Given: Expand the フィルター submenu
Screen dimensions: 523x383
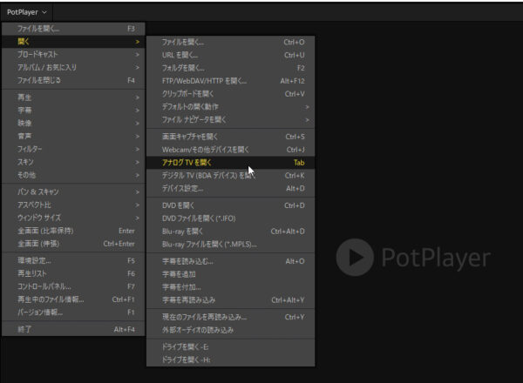Looking at the screenshot, I should click(x=73, y=149).
